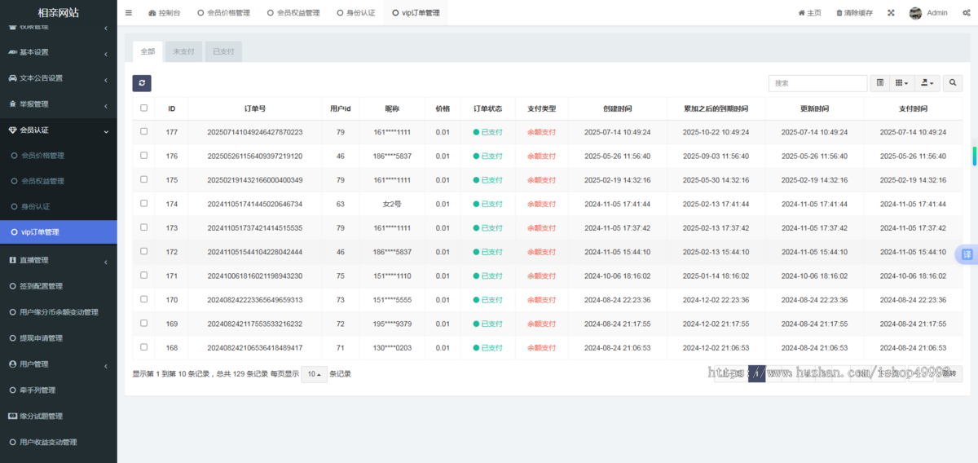The height and width of the screenshot is (463, 978).
Task: Check the row checkbox for ID 170
Action: pos(144,299)
